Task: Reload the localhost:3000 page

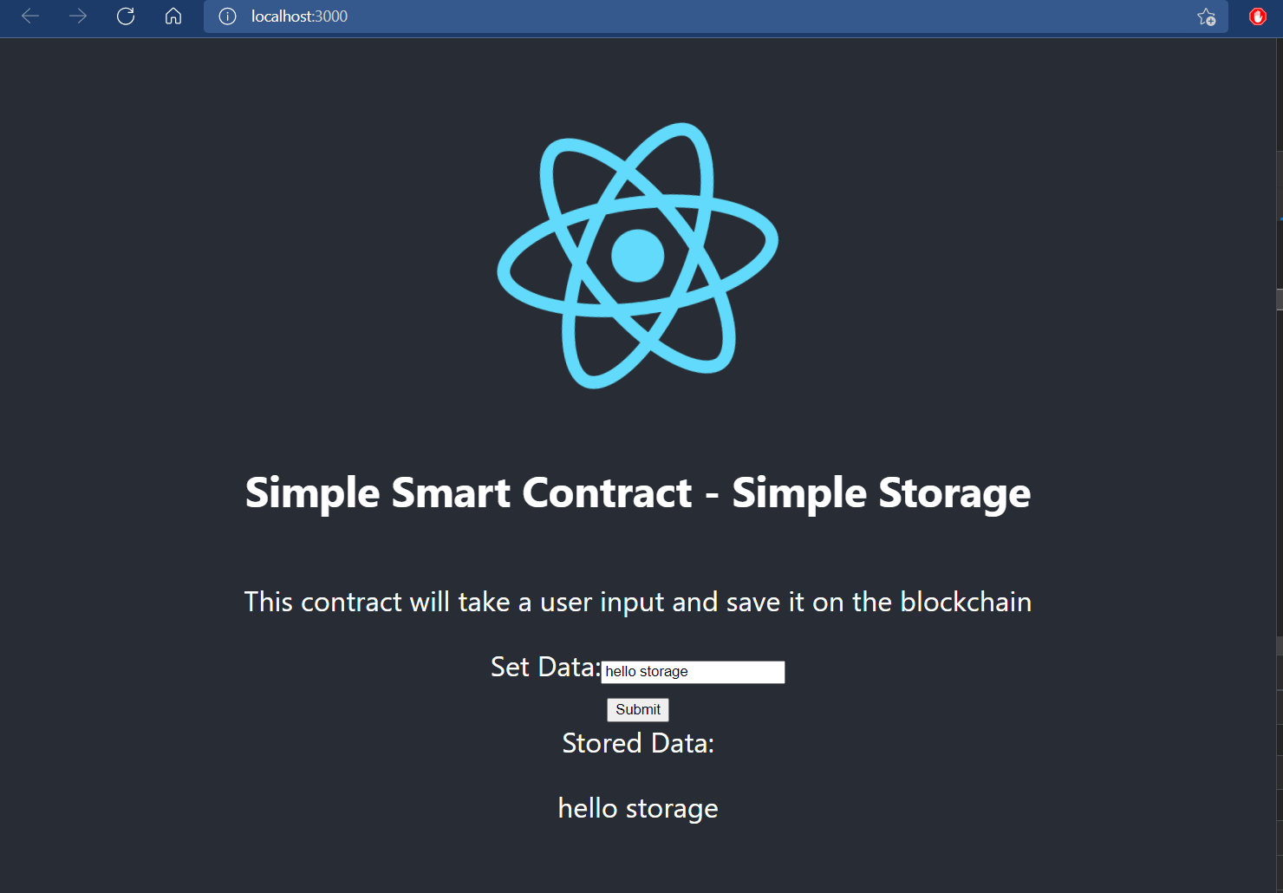Action: pos(125,16)
